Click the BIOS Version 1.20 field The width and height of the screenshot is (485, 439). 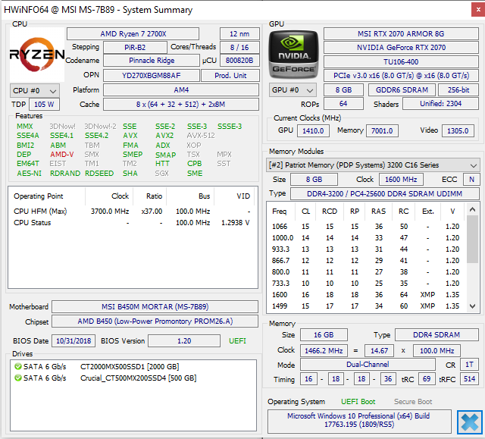pyautogui.click(x=184, y=340)
